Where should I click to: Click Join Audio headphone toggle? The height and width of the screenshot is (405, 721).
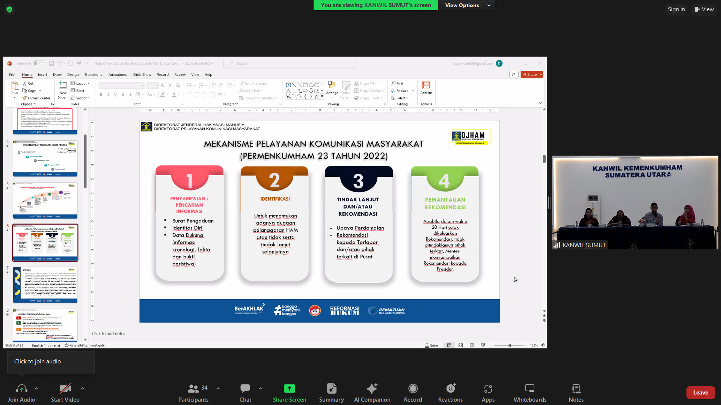pyautogui.click(x=21, y=388)
